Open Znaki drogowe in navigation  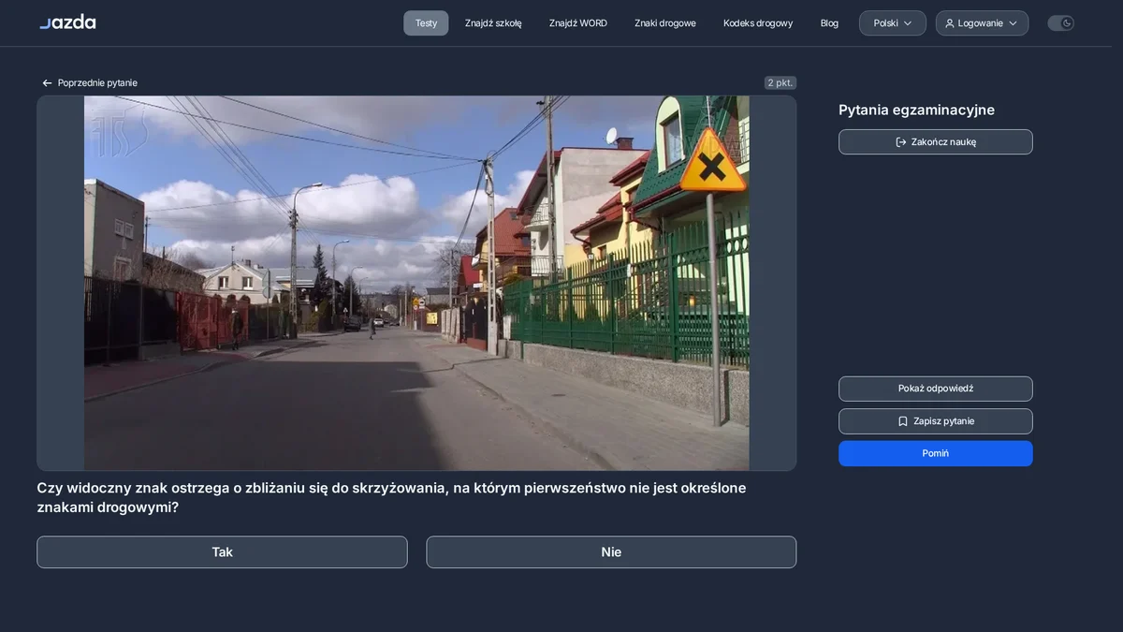click(x=665, y=23)
